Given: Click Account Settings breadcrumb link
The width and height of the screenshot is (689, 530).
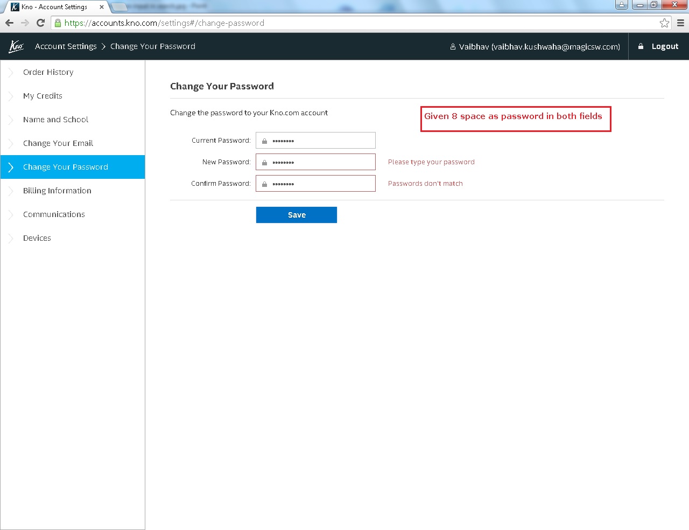Looking at the screenshot, I should click(x=66, y=46).
